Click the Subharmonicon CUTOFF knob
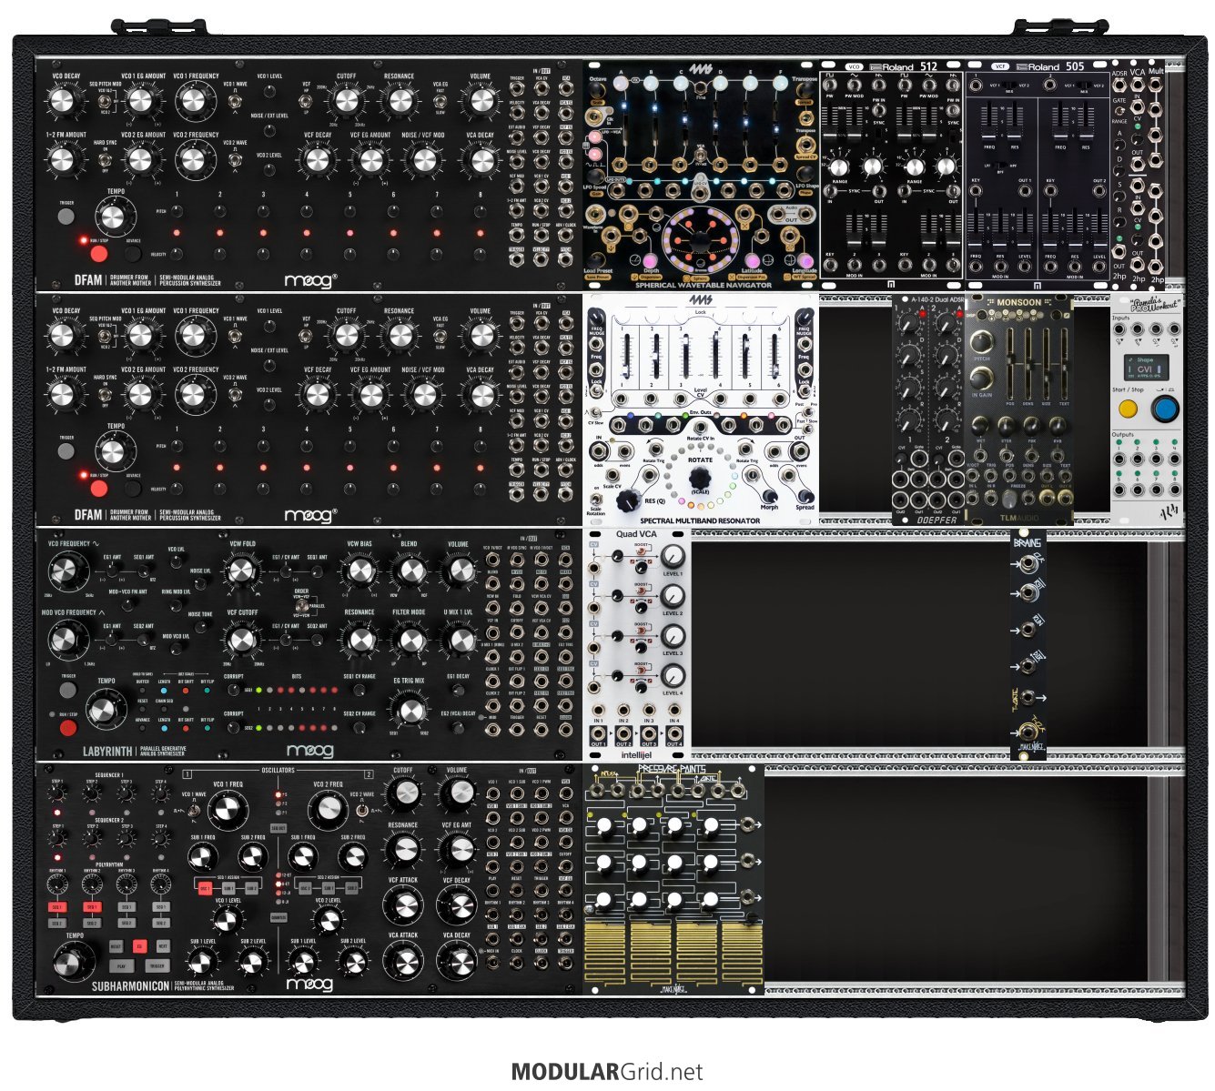Viewport: 1215px width, 1091px height. (x=403, y=794)
